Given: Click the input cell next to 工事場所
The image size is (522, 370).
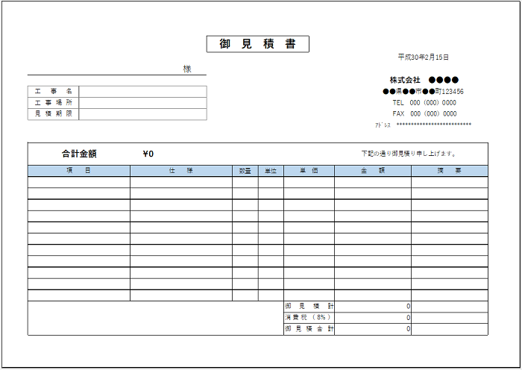Looking at the screenshot, I should [x=142, y=103].
